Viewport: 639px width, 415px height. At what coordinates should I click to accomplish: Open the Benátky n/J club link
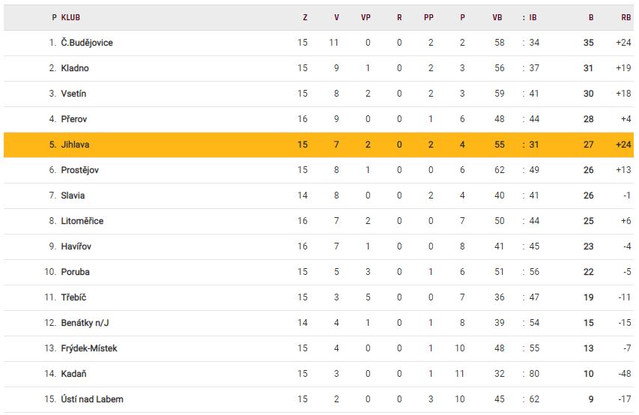click(x=85, y=323)
